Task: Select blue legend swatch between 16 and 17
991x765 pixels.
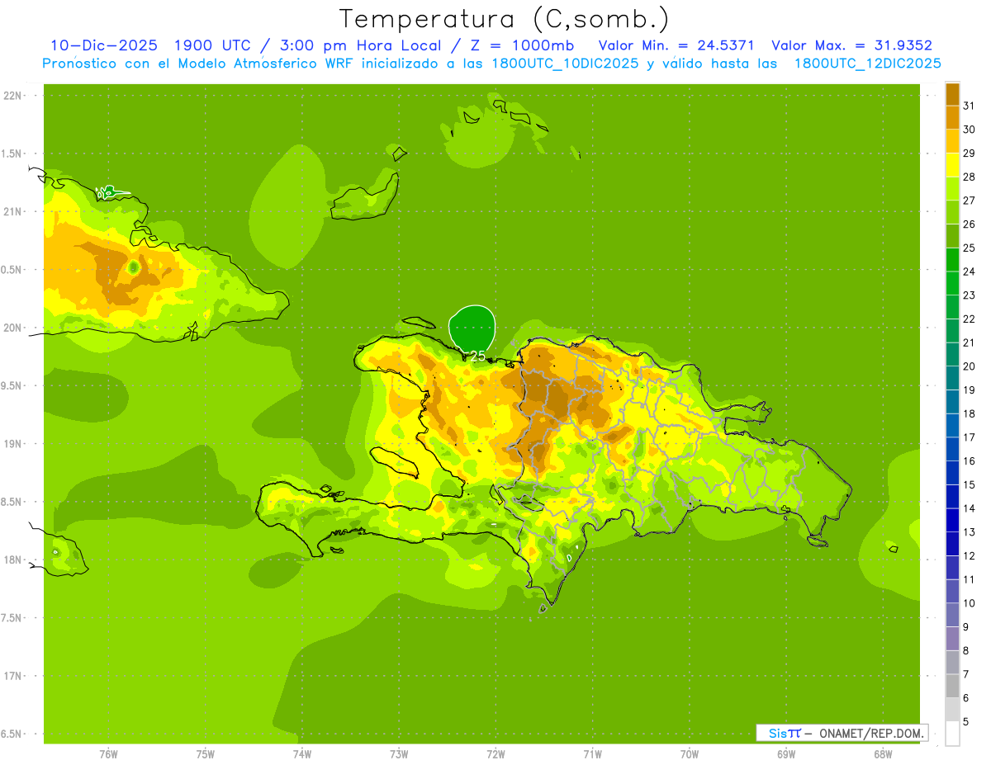Action: (x=952, y=449)
